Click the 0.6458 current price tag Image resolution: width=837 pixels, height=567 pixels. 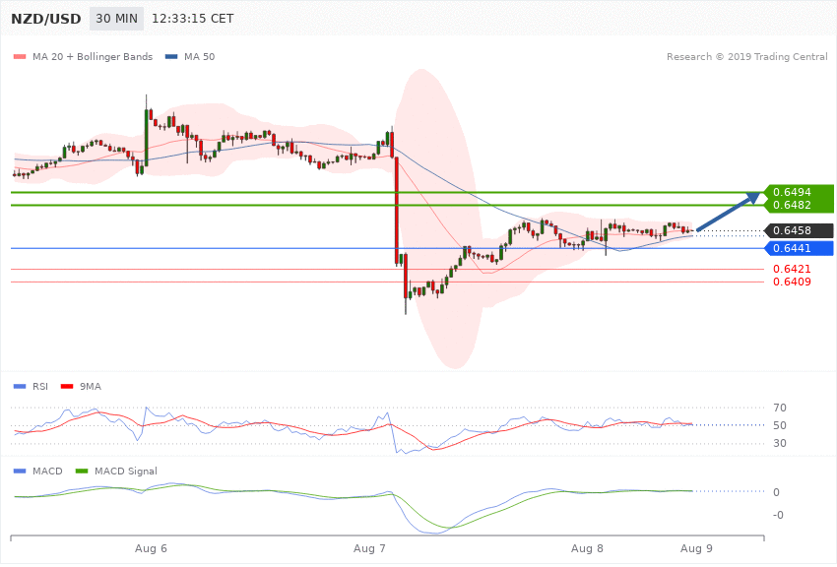point(799,230)
